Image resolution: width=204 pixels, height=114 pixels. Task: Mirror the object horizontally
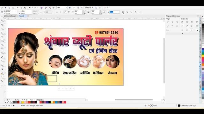[x=57, y=12]
